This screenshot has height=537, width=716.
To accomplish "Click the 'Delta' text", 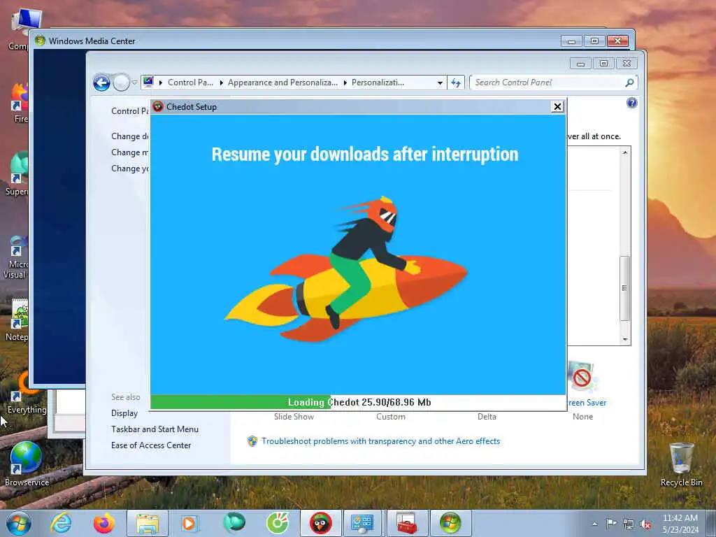I will [487, 417].
